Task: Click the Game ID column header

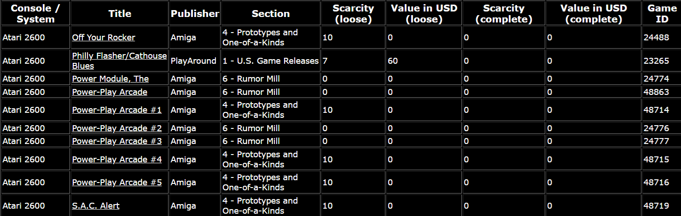Action: point(662,14)
